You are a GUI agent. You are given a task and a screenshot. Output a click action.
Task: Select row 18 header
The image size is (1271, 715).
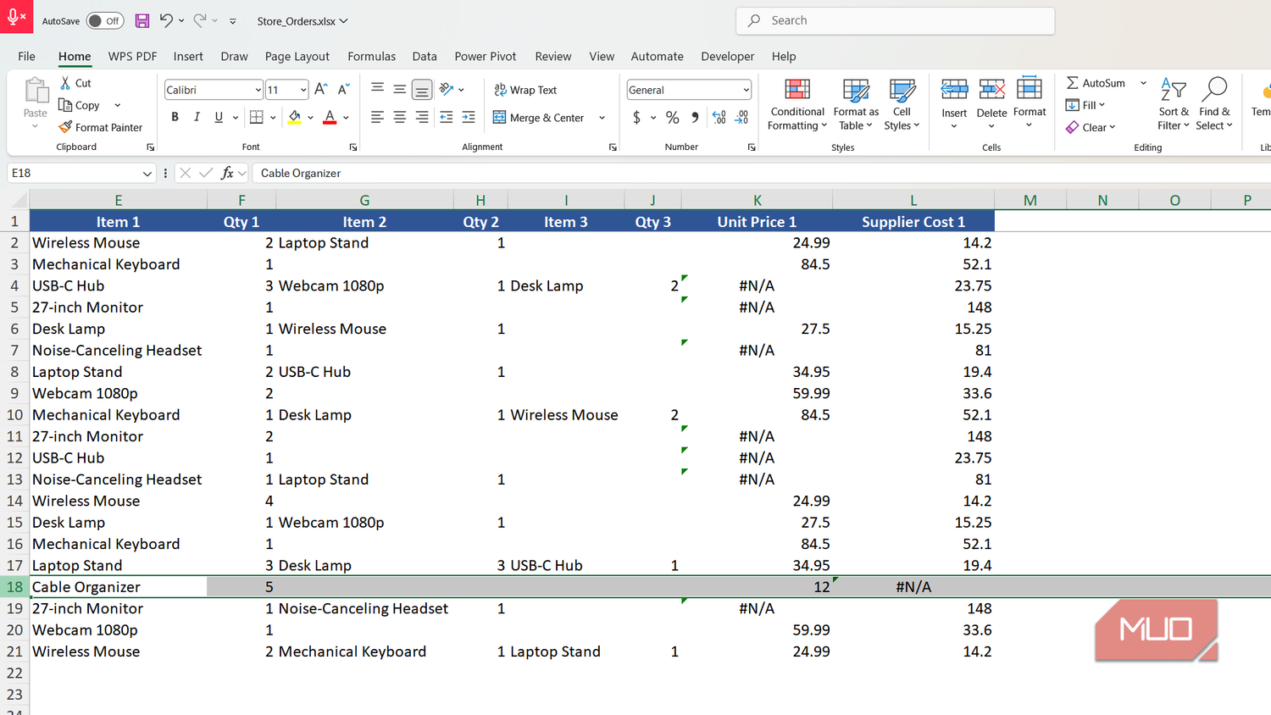[x=14, y=586]
